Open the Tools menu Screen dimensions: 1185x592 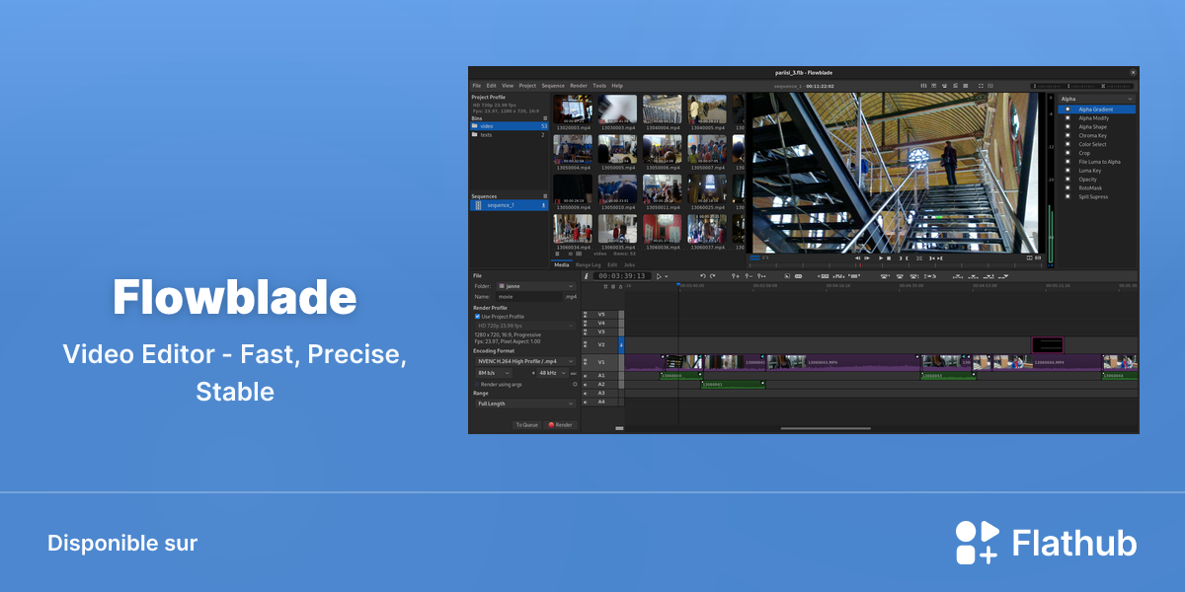pos(599,86)
